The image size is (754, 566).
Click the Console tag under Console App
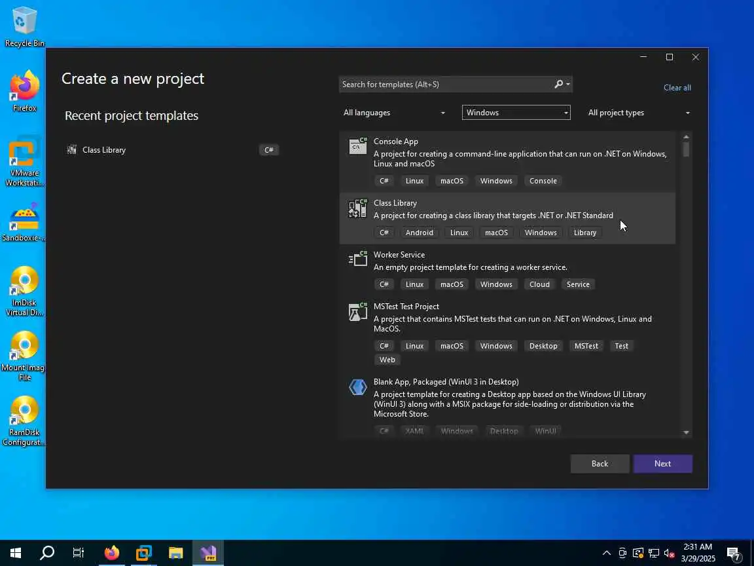[543, 181]
